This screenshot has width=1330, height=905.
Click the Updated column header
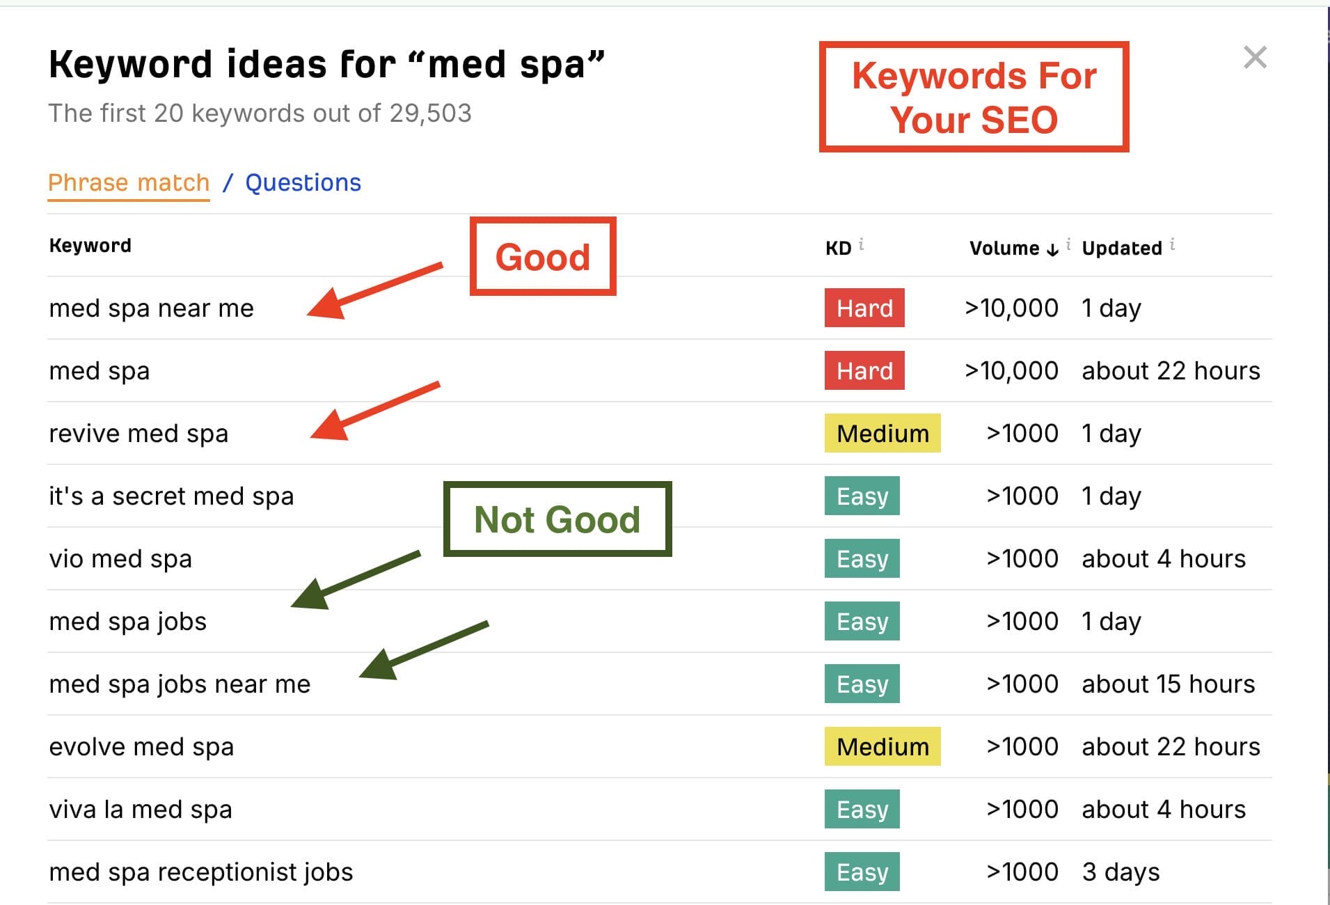click(x=1121, y=249)
